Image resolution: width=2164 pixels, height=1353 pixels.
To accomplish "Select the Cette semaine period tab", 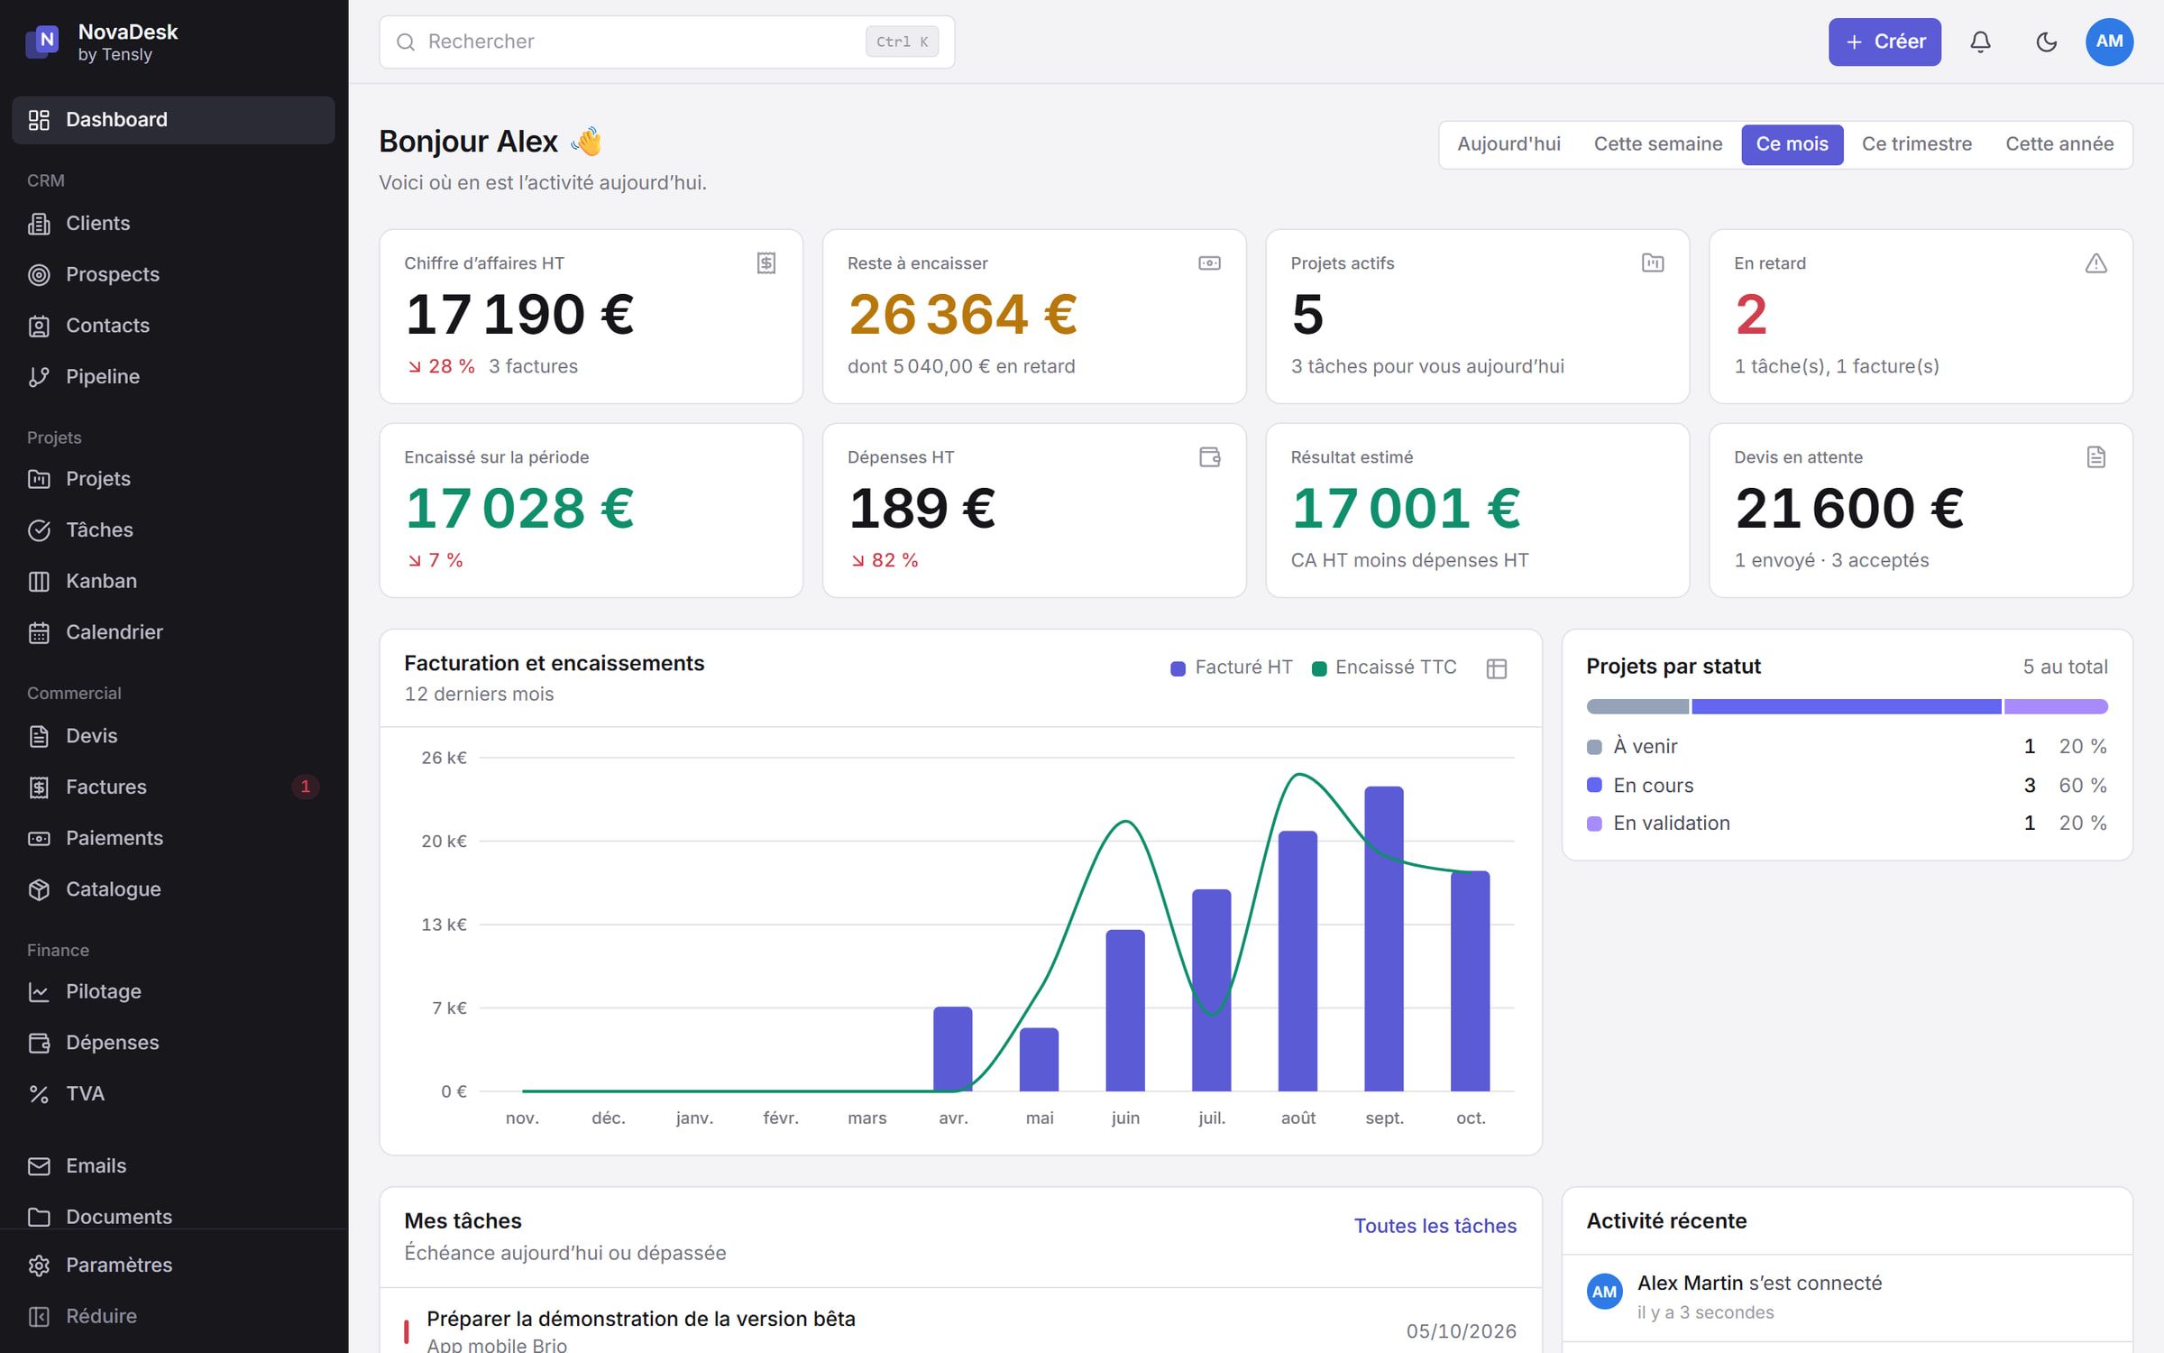I will [1657, 144].
